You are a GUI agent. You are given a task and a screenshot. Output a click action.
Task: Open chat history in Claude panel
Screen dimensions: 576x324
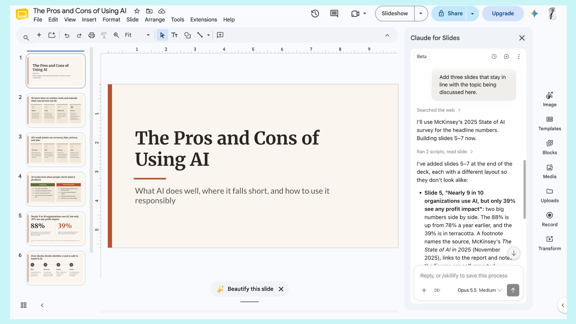coord(494,56)
